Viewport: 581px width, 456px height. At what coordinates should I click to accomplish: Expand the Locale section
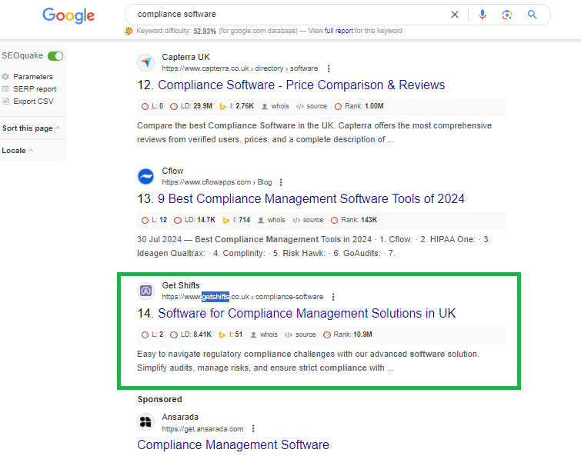18,151
